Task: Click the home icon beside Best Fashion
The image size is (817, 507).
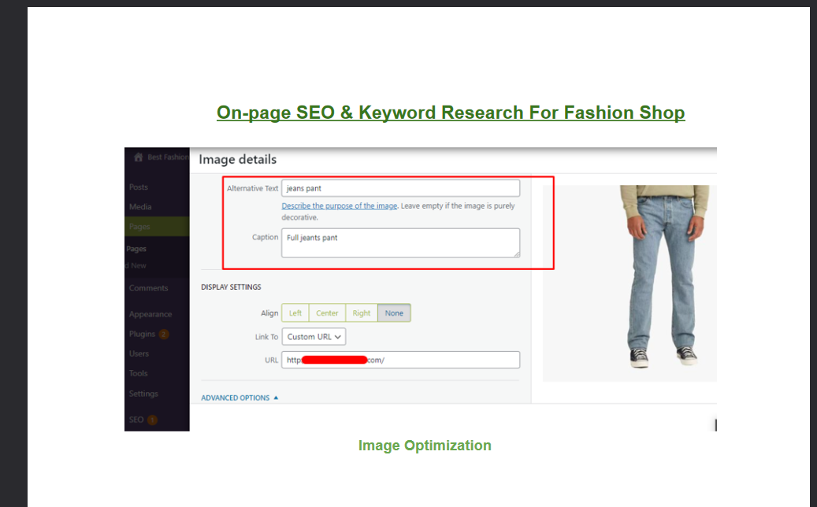Action: click(138, 157)
